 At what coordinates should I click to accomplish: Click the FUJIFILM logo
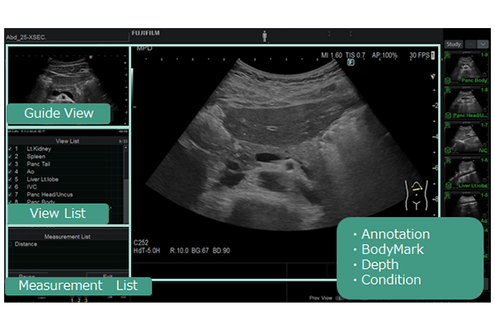pos(145,33)
